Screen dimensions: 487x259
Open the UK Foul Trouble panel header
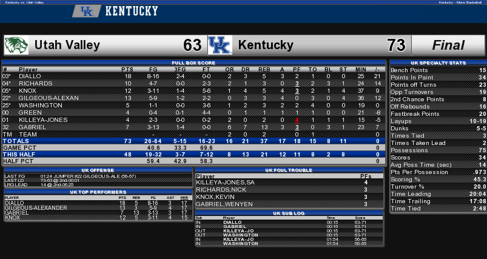point(289,170)
